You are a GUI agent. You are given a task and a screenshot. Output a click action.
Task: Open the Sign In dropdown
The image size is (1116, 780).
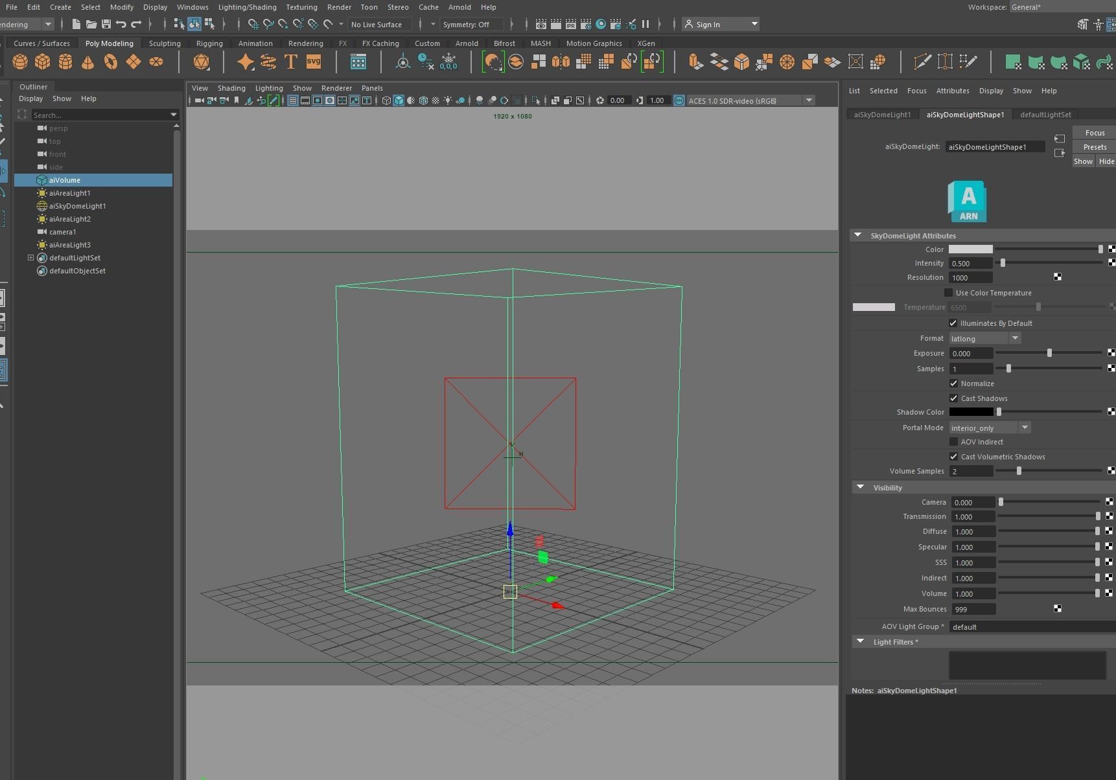pos(721,25)
